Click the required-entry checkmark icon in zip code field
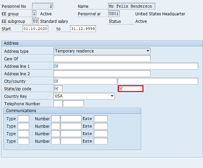This screenshot has width=203, height=168. 120,89
